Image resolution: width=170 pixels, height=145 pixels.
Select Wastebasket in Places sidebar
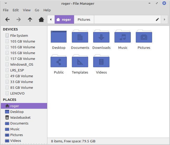(x=20, y=117)
